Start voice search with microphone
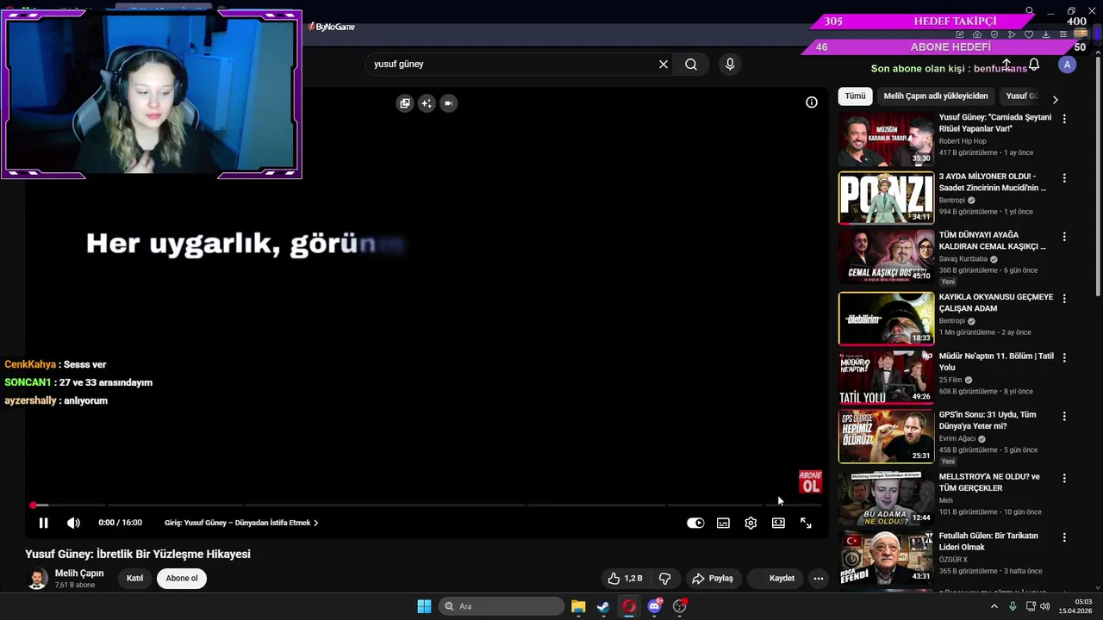The image size is (1103, 620). tap(730, 64)
